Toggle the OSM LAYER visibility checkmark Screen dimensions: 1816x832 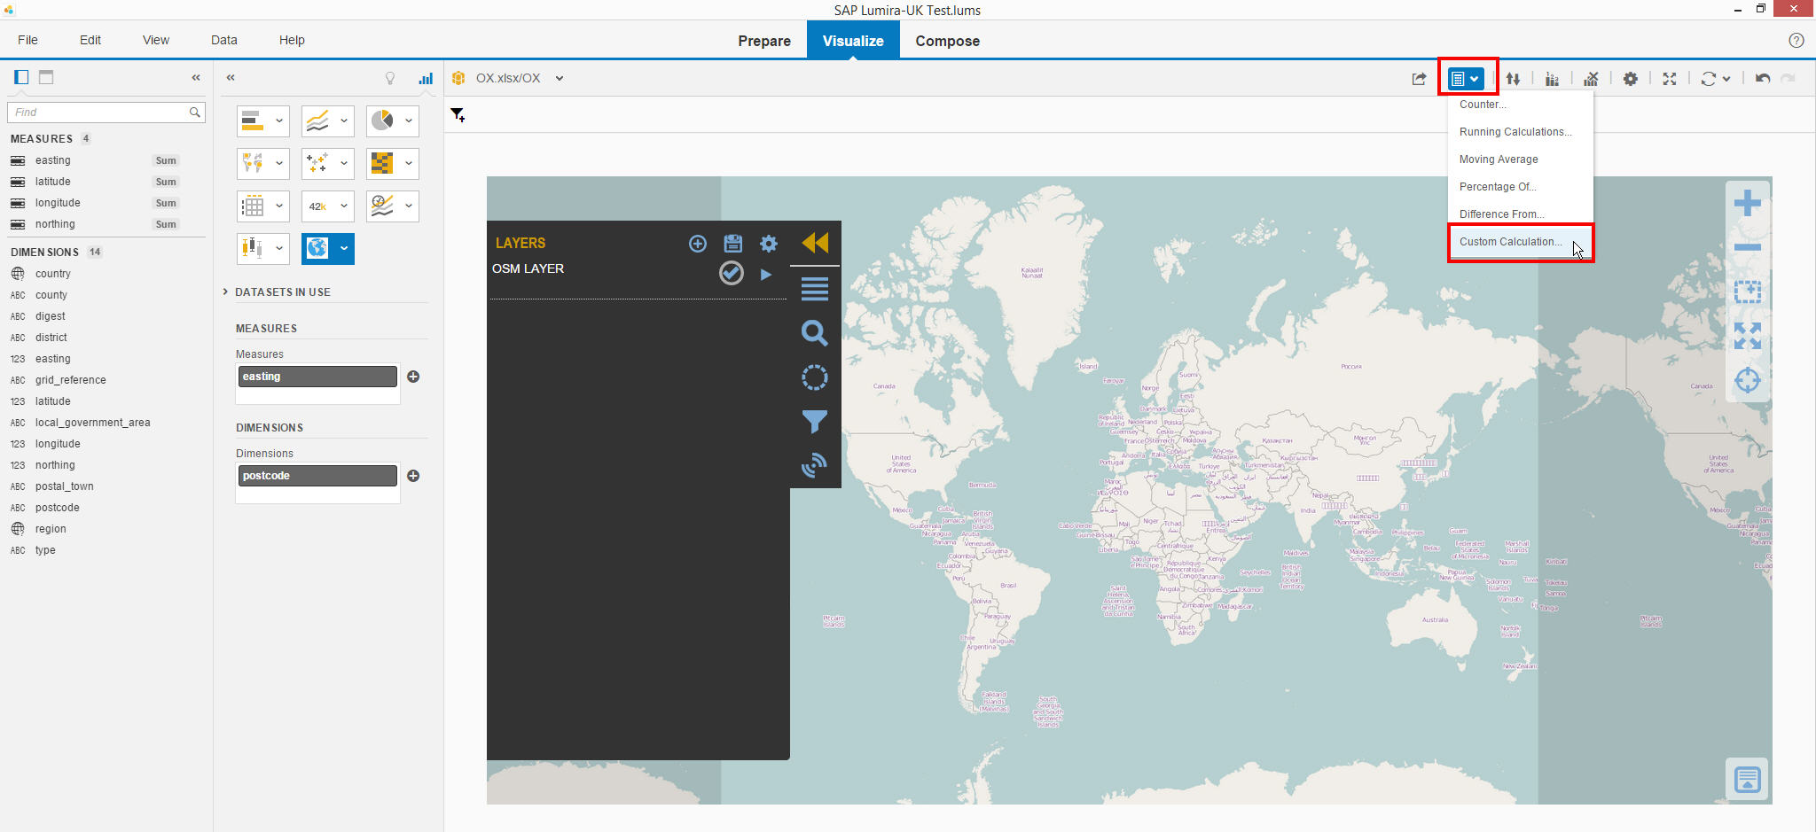point(731,273)
